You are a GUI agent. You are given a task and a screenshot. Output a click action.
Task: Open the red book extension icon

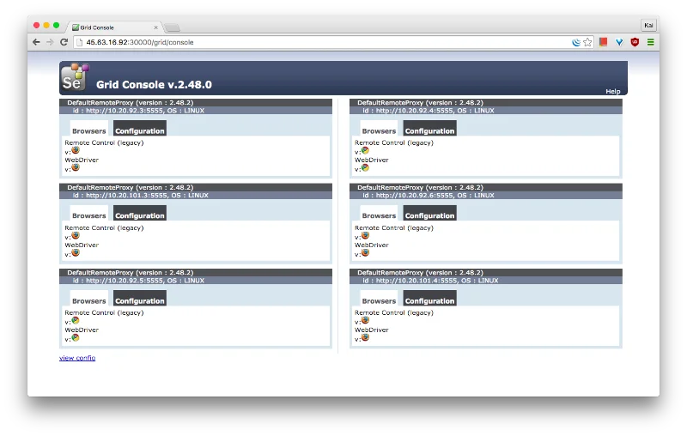coord(604,42)
